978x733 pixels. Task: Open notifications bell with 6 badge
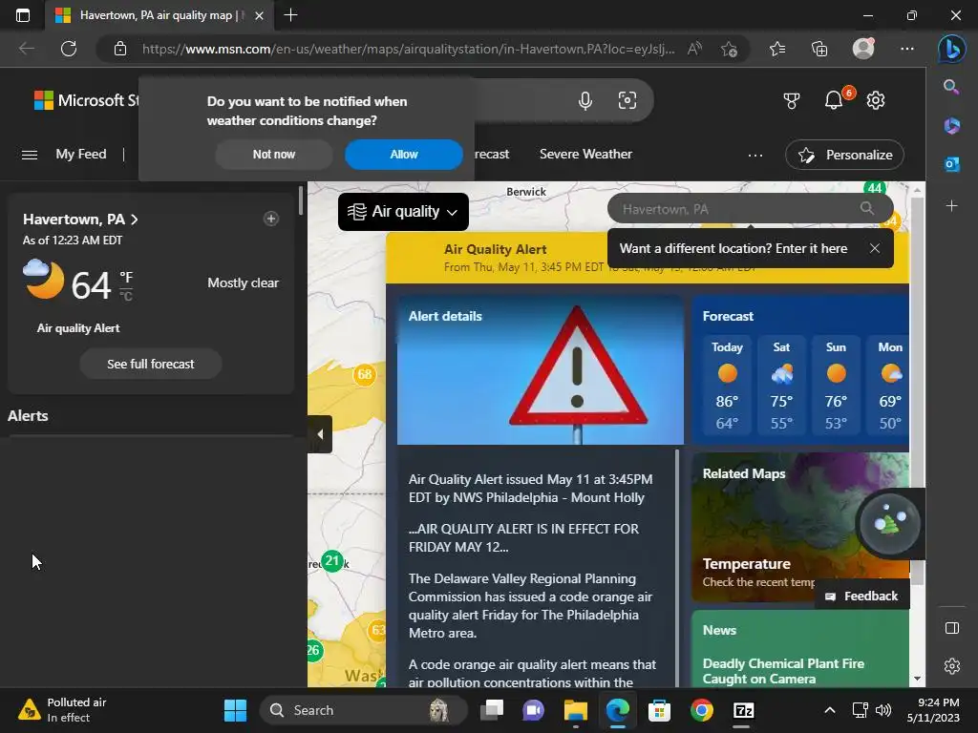click(836, 99)
